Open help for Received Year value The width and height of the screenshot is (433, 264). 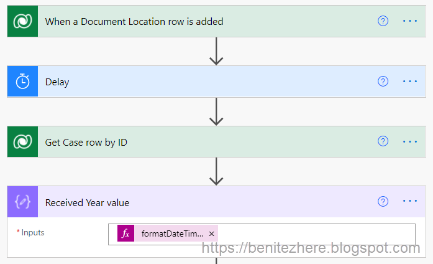click(383, 202)
